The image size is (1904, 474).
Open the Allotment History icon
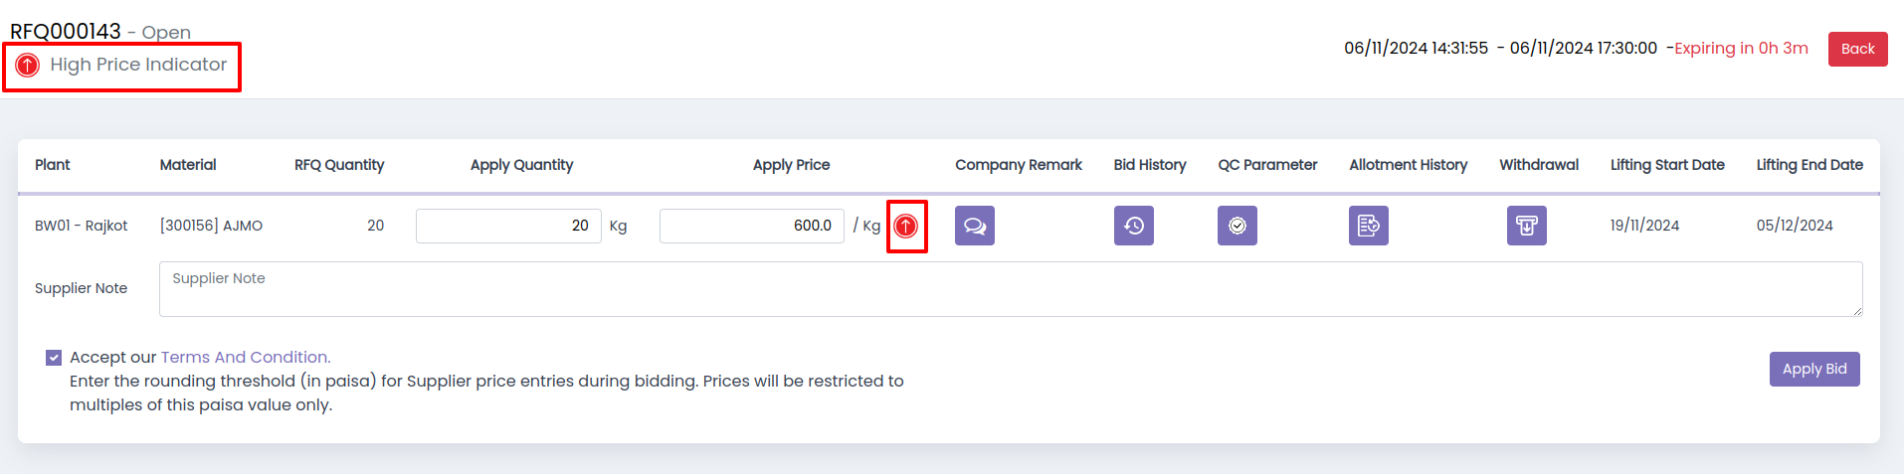[x=1369, y=226]
